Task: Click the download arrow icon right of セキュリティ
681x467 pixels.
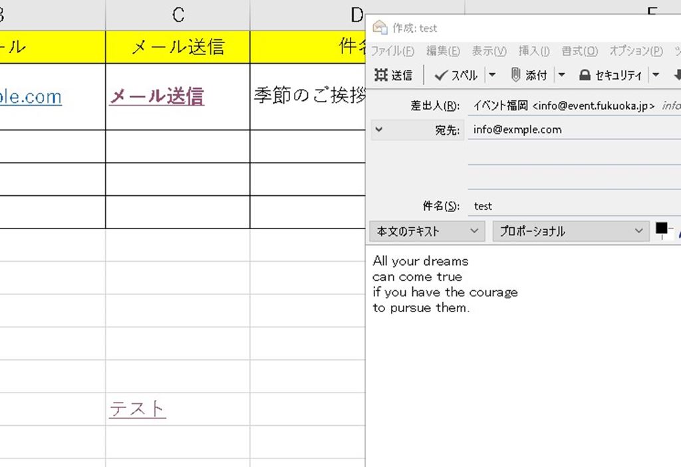Action: 677,75
